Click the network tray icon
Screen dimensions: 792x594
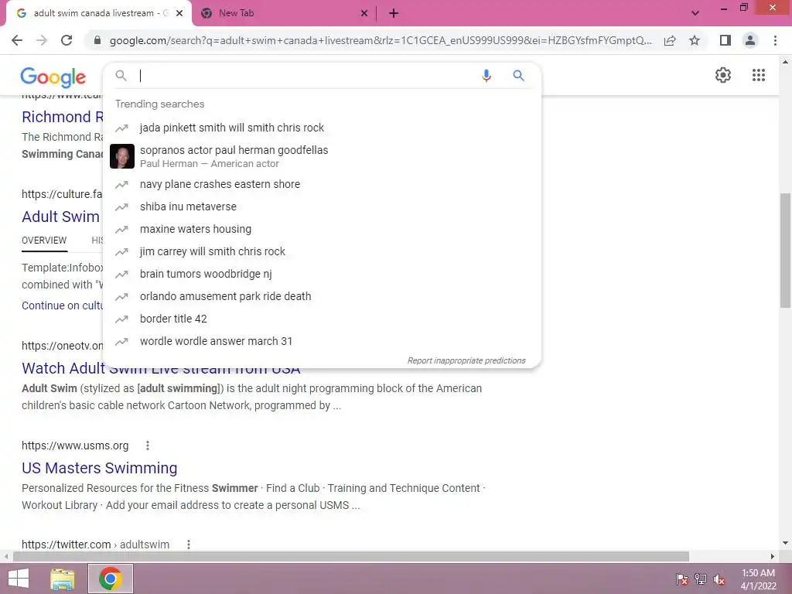coord(701,579)
